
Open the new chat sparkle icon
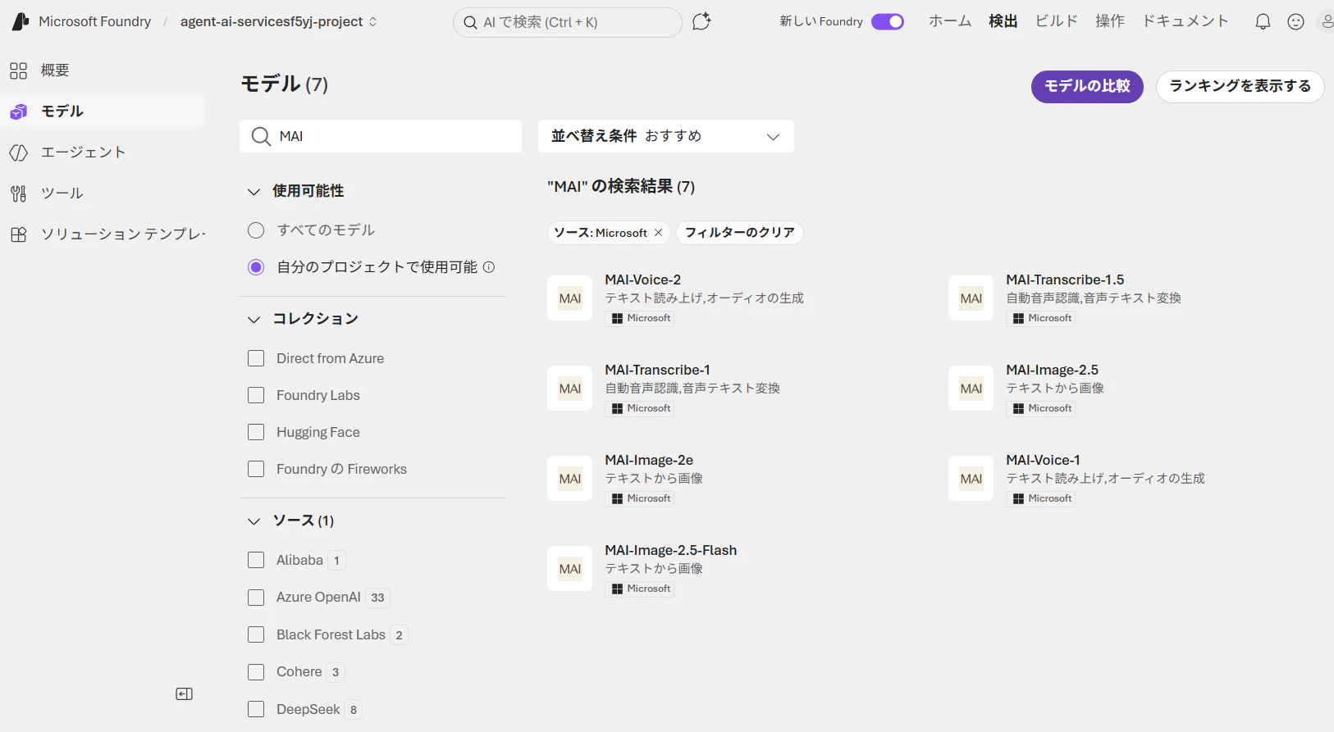[701, 22]
